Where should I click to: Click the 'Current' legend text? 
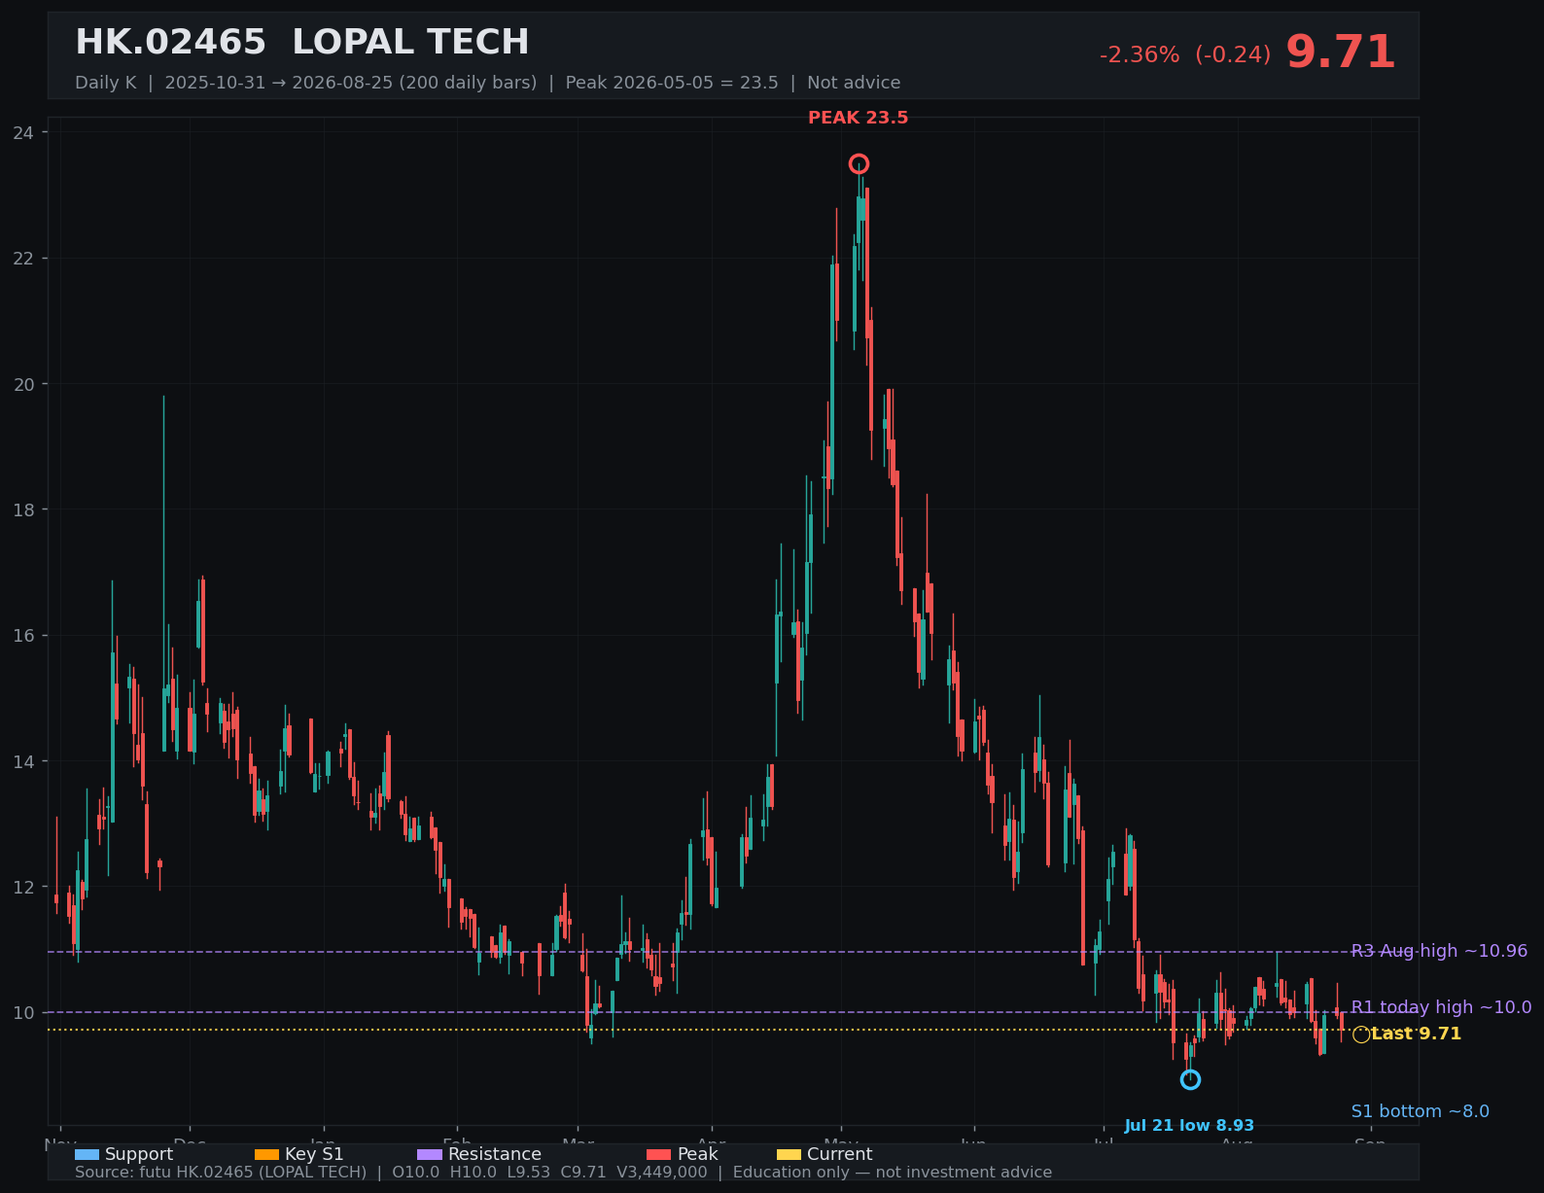[840, 1154]
